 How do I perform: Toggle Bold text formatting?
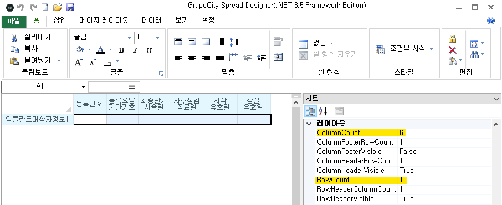(x=121, y=50)
